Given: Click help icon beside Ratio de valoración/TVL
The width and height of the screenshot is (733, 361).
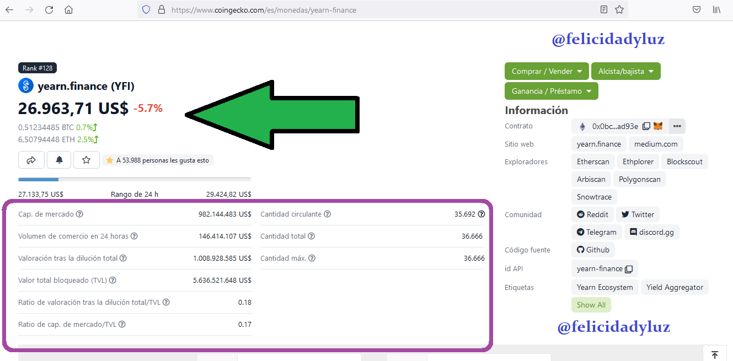Looking at the screenshot, I should (x=166, y=302).
